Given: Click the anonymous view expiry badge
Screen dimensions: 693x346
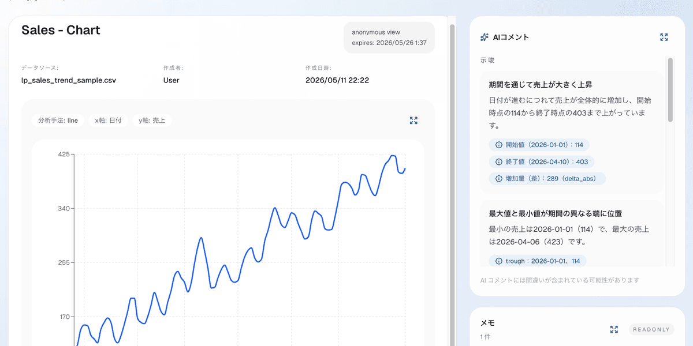Looking at the screenshot, I should pos(389,37).
